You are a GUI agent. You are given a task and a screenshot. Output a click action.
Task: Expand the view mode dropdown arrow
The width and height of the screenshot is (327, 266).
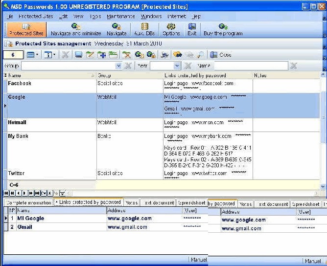(x=37, y=55)
